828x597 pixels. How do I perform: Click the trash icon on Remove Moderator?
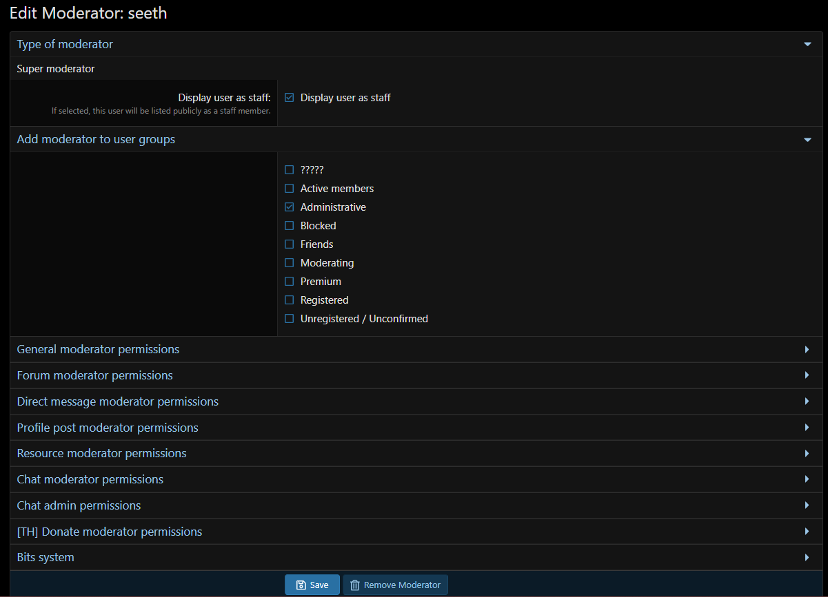355,585
